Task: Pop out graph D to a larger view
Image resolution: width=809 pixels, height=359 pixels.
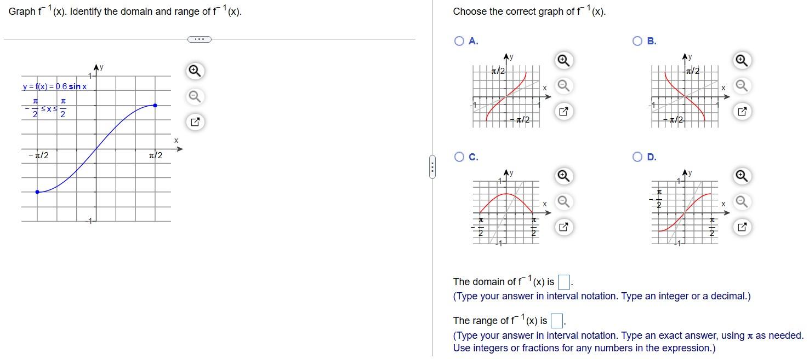Action: pyautogui.click(x=741, y=227)
